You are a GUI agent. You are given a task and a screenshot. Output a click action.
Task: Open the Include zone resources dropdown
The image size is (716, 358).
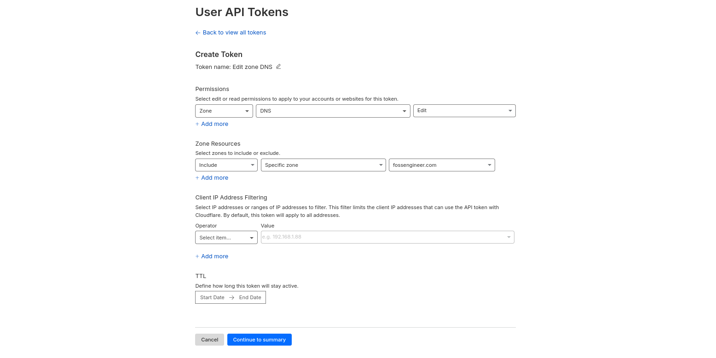point(226,165)
